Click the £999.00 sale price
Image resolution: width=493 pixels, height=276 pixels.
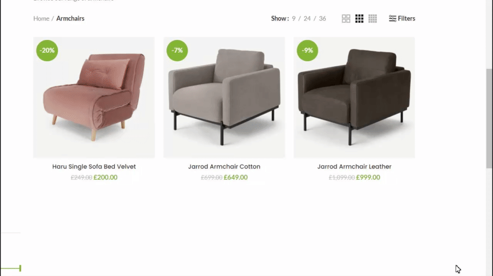click(x=368, y=177)
